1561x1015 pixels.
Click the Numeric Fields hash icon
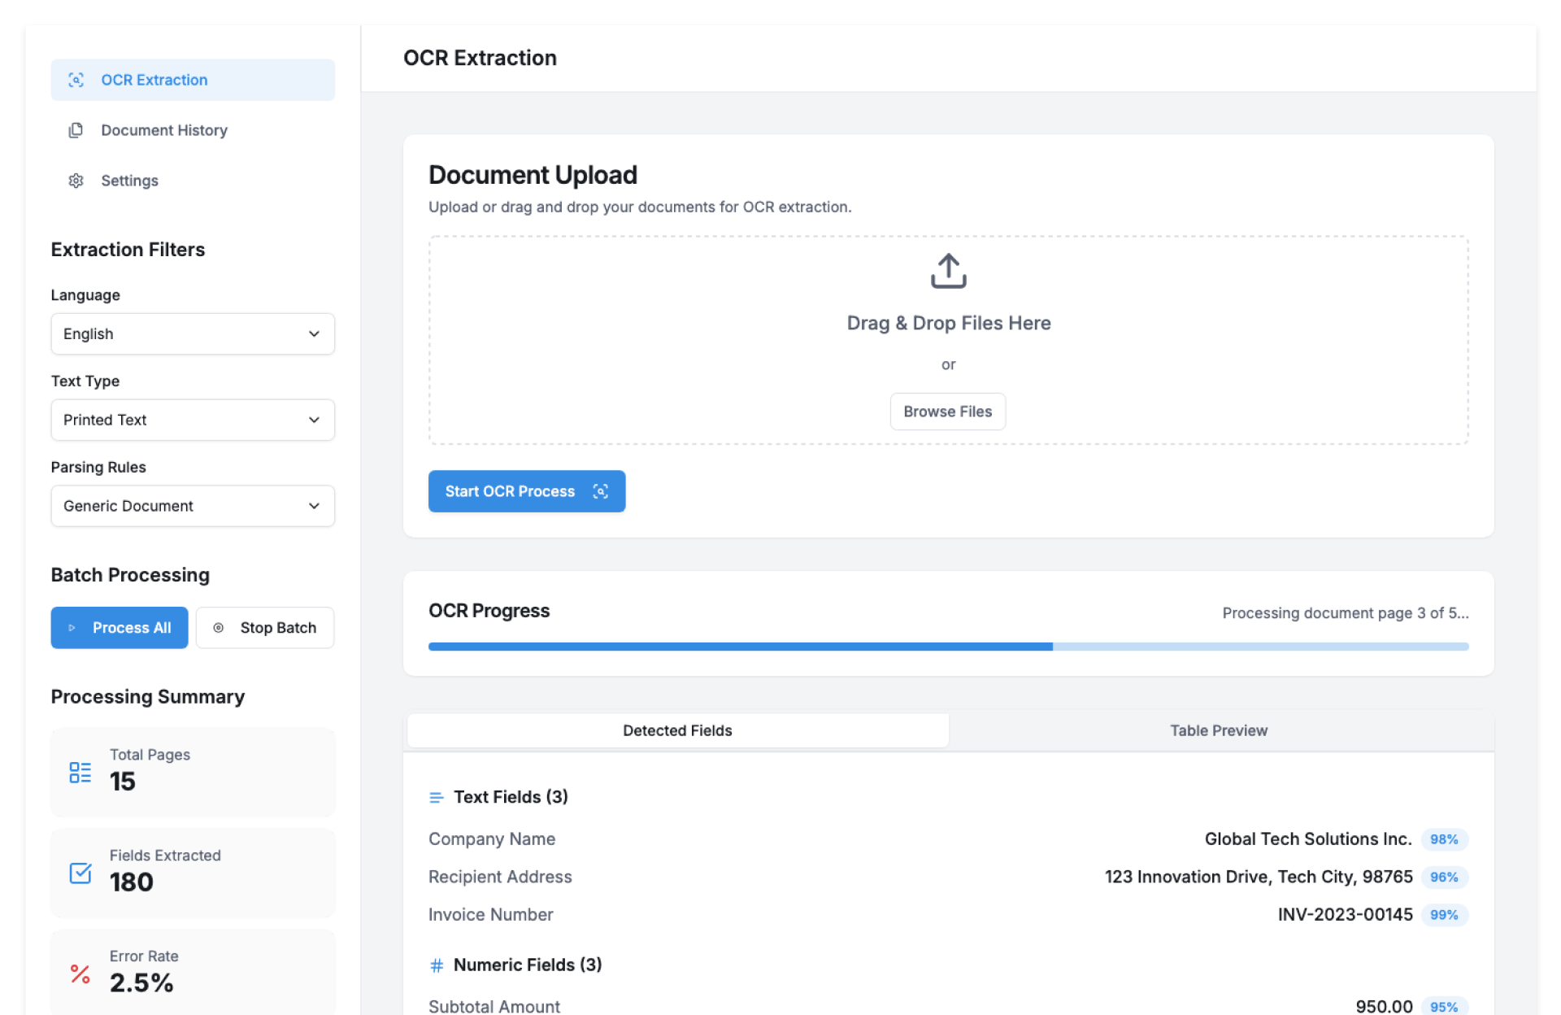click(437, 965)
